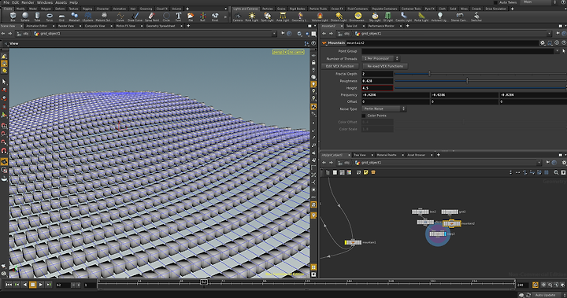Click the Auto Update button
The width and height of the screenshot is (567, 298).
545,295
